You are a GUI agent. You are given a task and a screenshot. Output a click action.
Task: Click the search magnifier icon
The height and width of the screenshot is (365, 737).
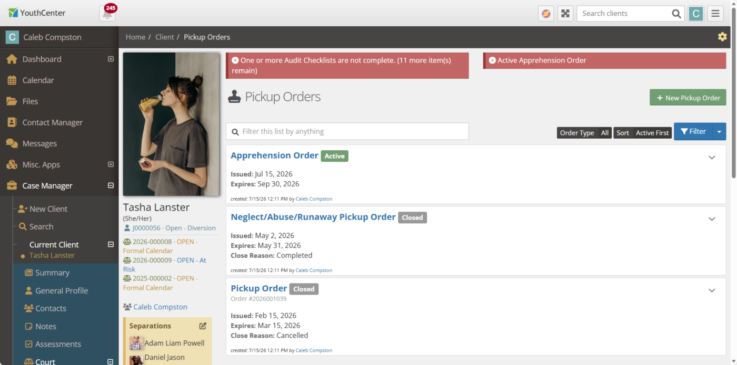pos(676,14)
